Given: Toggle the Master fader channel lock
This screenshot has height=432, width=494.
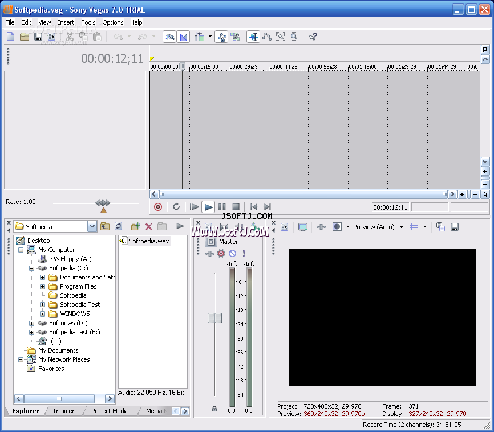Looking at the screenshot, I should [214, 409].
